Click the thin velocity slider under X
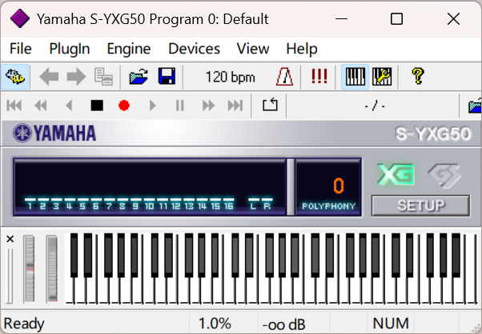Screen dimensions: 482x334 pyautogui.click(x=10, y=276)
